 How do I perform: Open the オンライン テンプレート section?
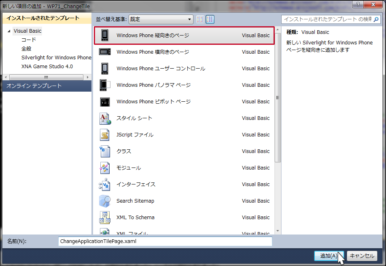click(x=47, y=86)
